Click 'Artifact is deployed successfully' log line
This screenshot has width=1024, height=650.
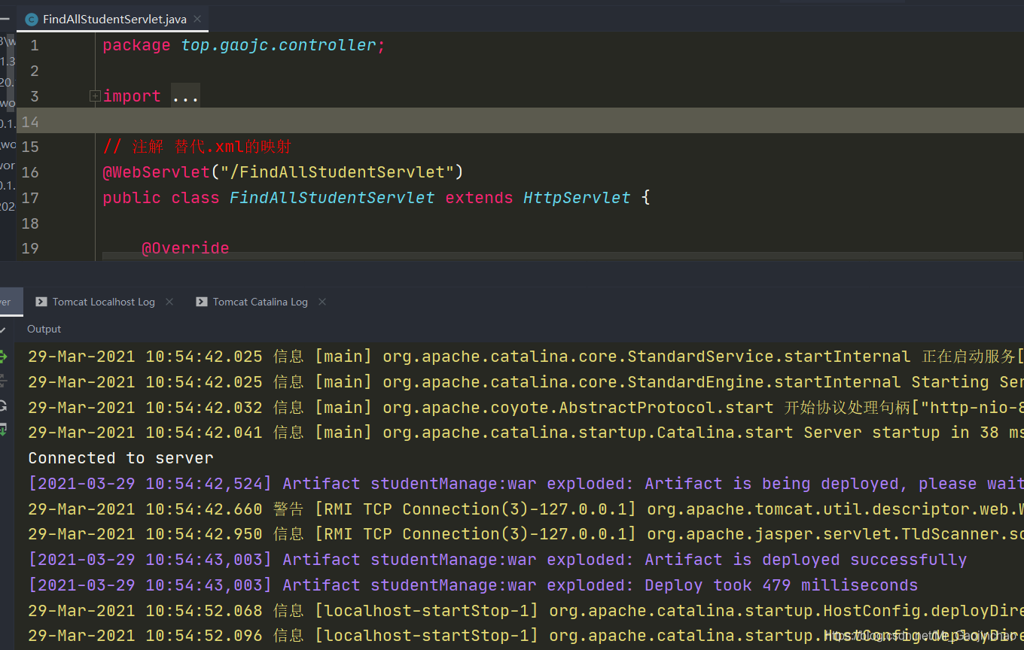(x=497, y=560)
